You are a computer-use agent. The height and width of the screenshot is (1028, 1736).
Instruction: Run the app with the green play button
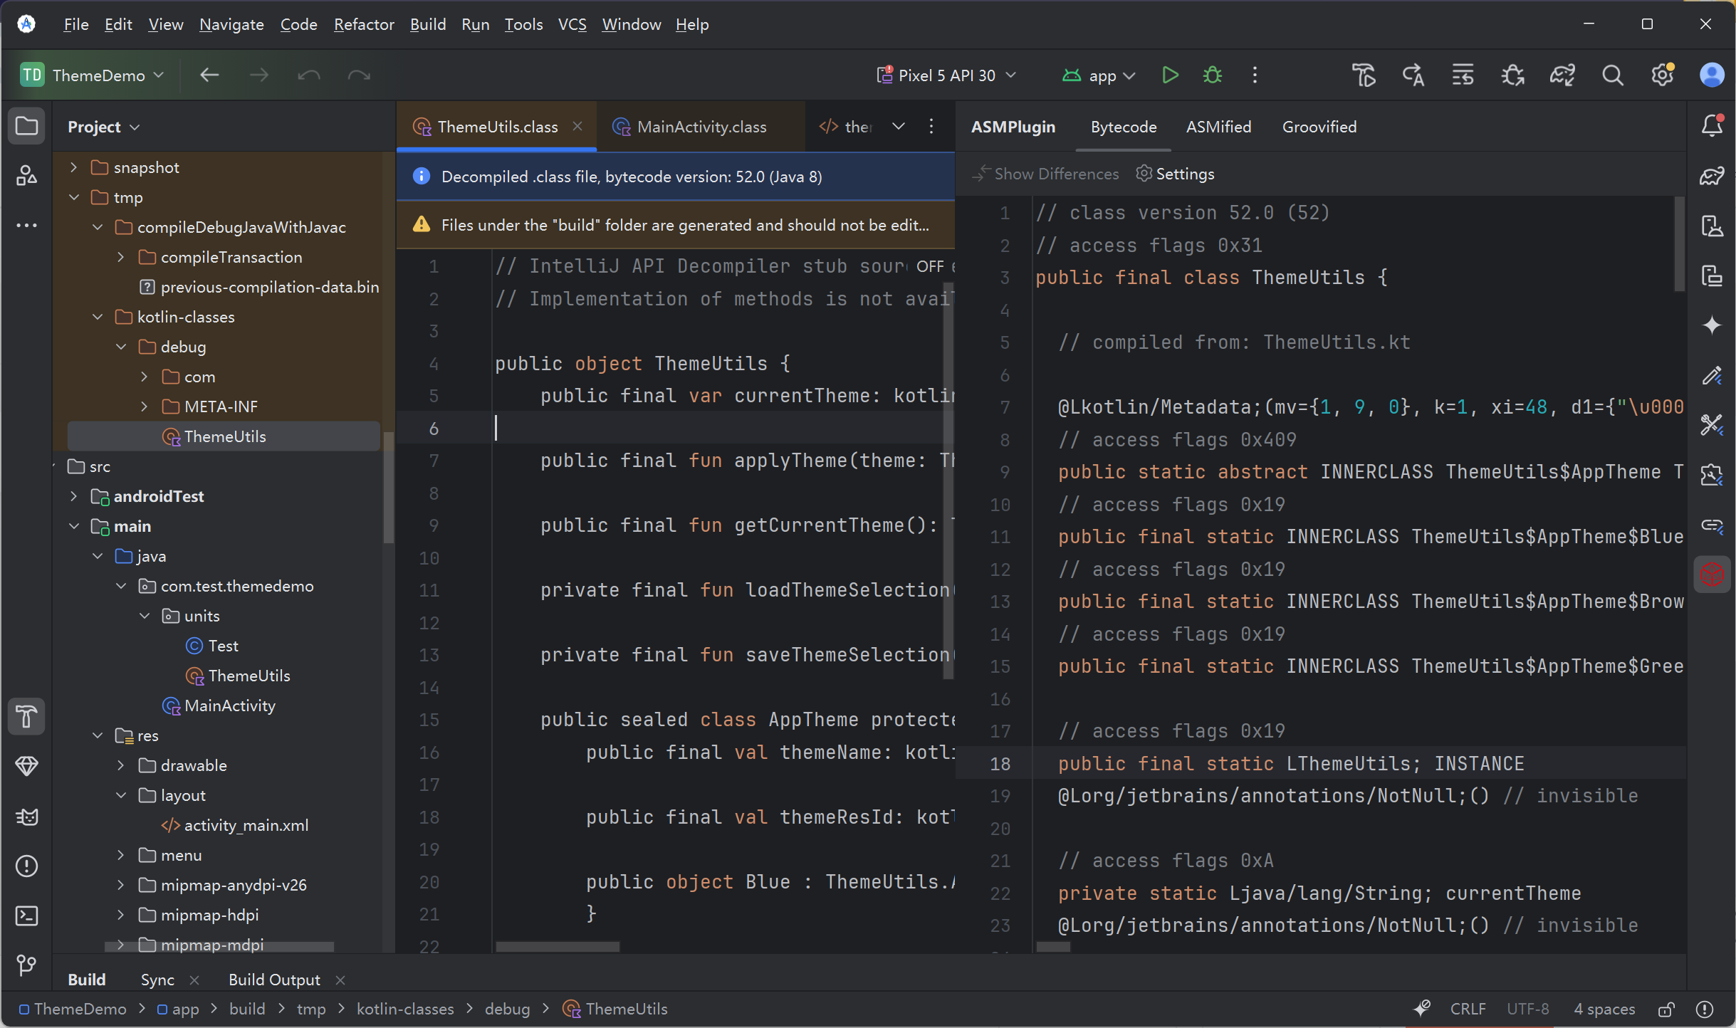click(x=1169, y=75)
